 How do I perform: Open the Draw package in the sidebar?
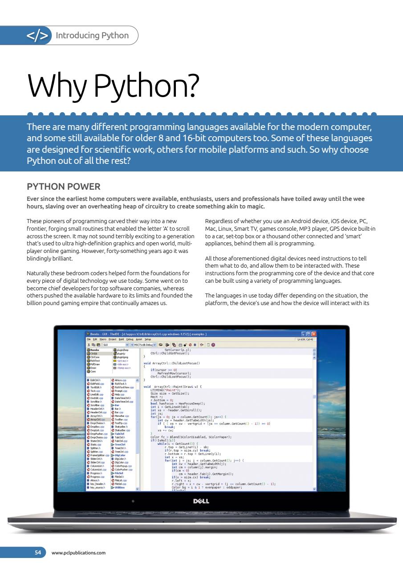click(89, 368)
